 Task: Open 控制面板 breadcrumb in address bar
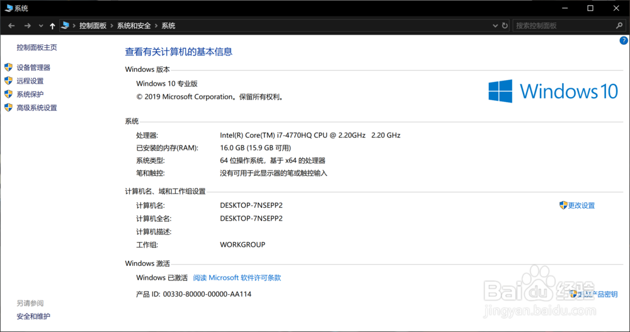coord(93,26)
